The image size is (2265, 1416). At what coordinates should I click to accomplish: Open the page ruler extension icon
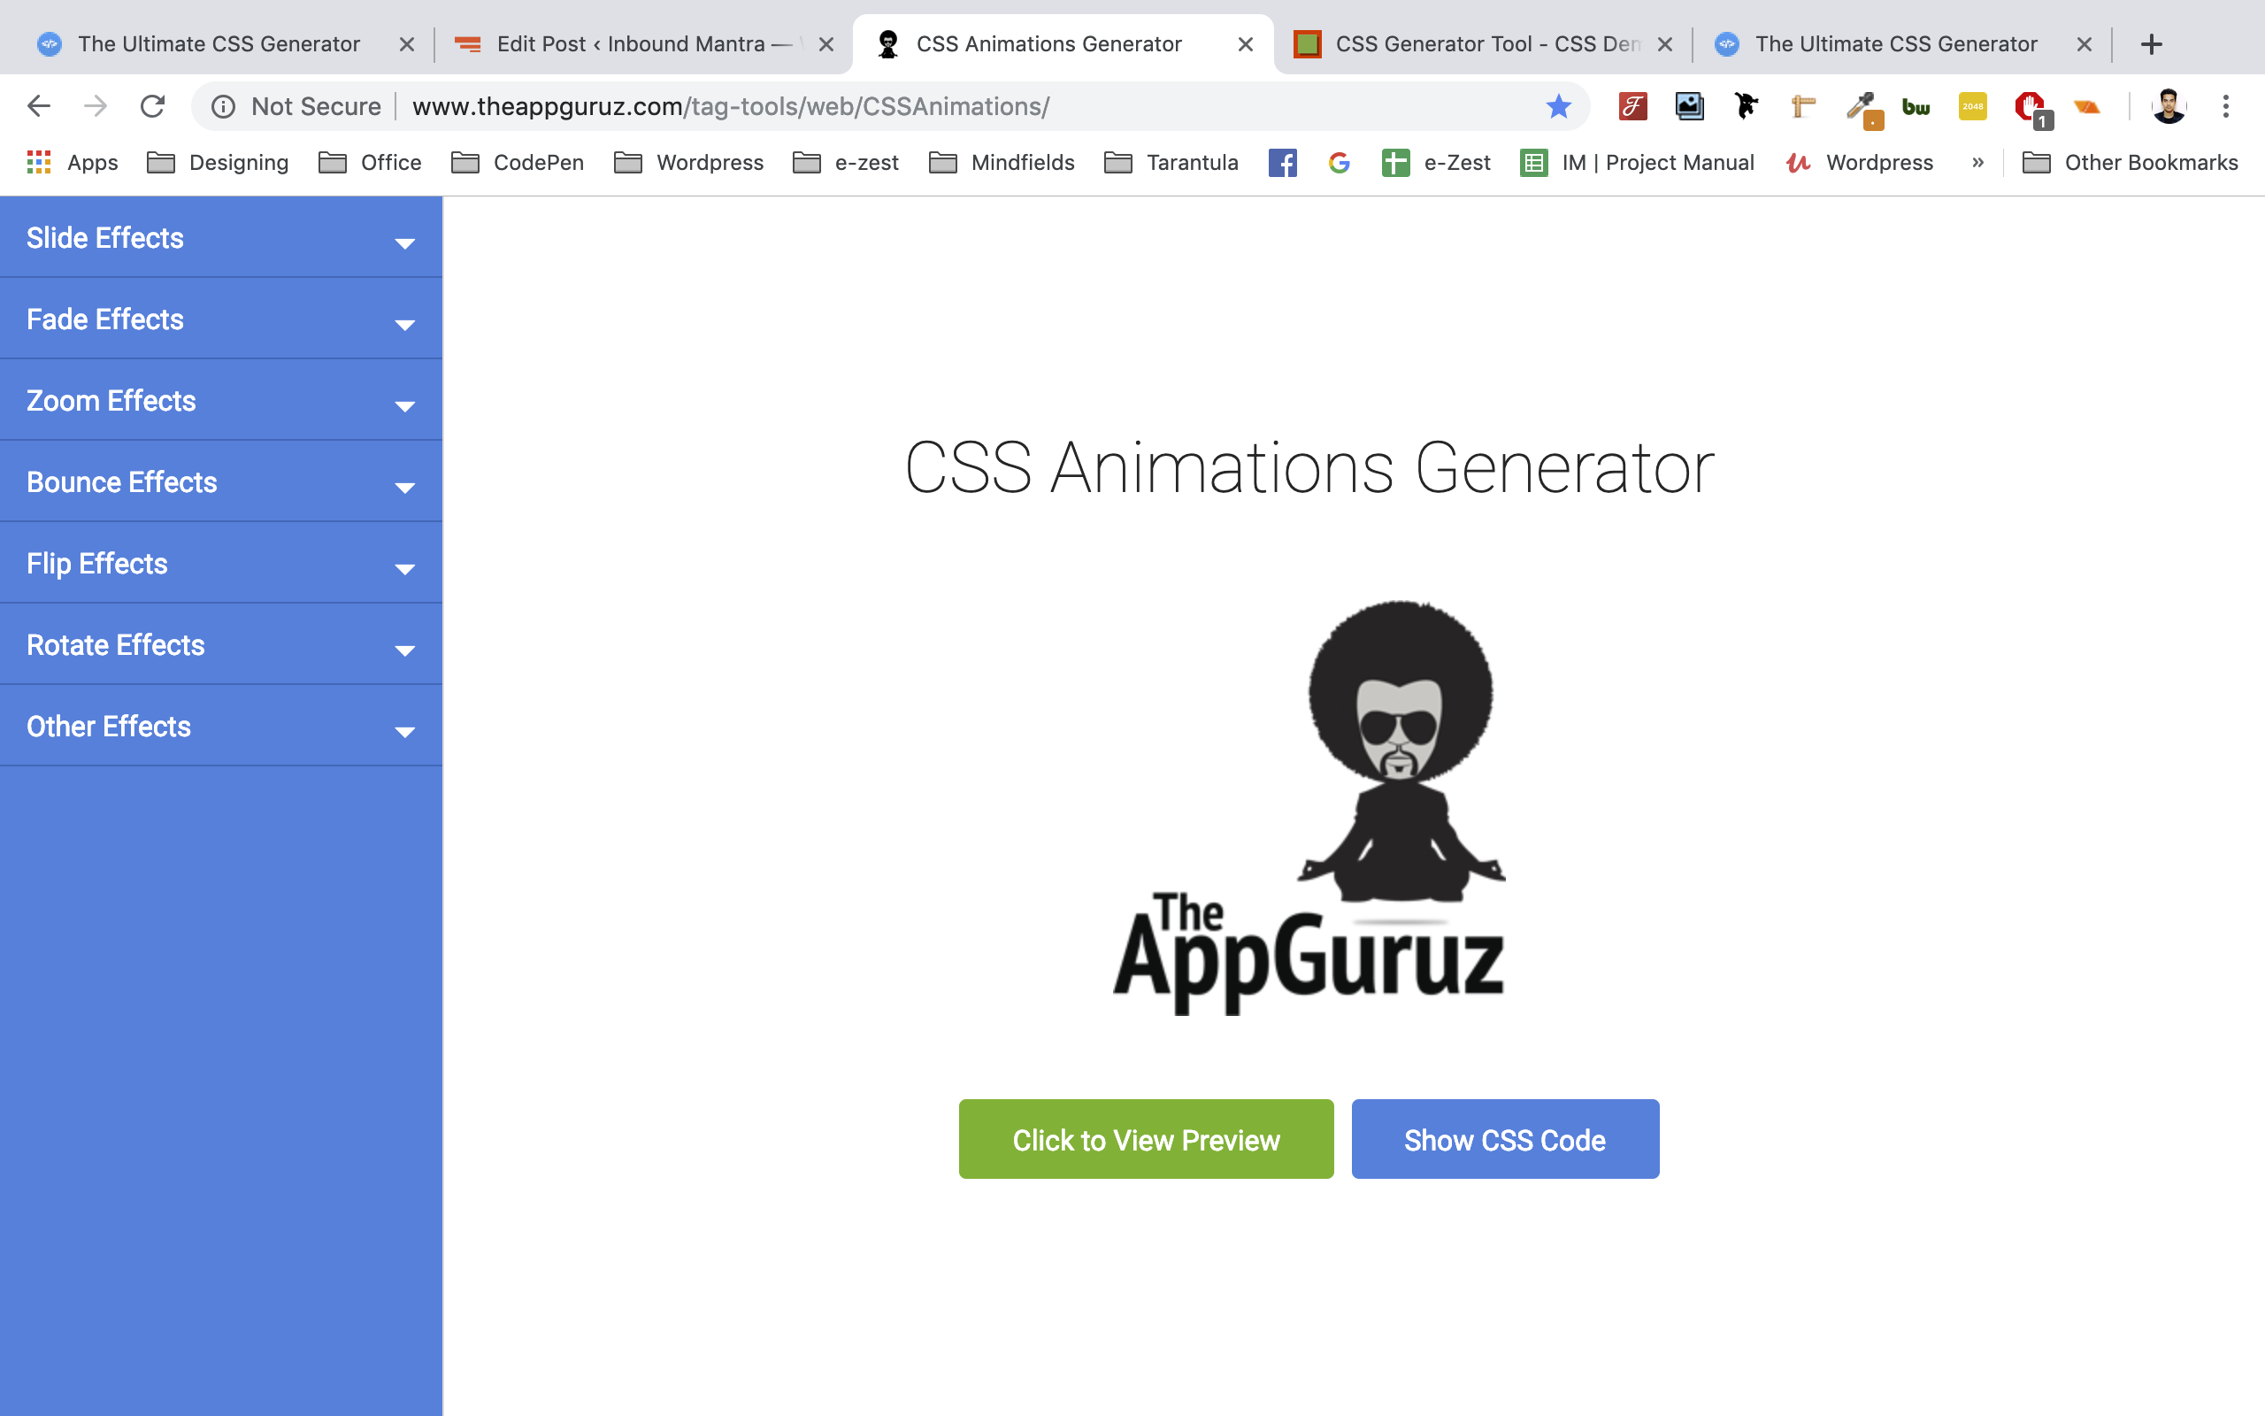tap(1802, 107)
